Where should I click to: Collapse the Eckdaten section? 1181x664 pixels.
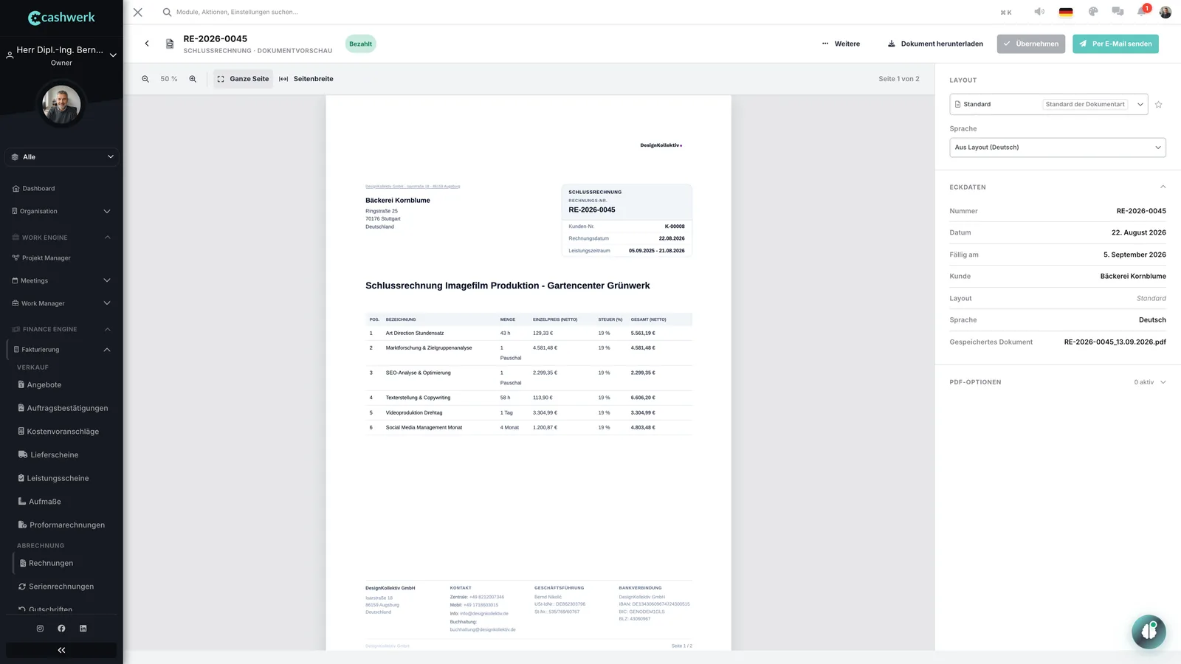1163,187
